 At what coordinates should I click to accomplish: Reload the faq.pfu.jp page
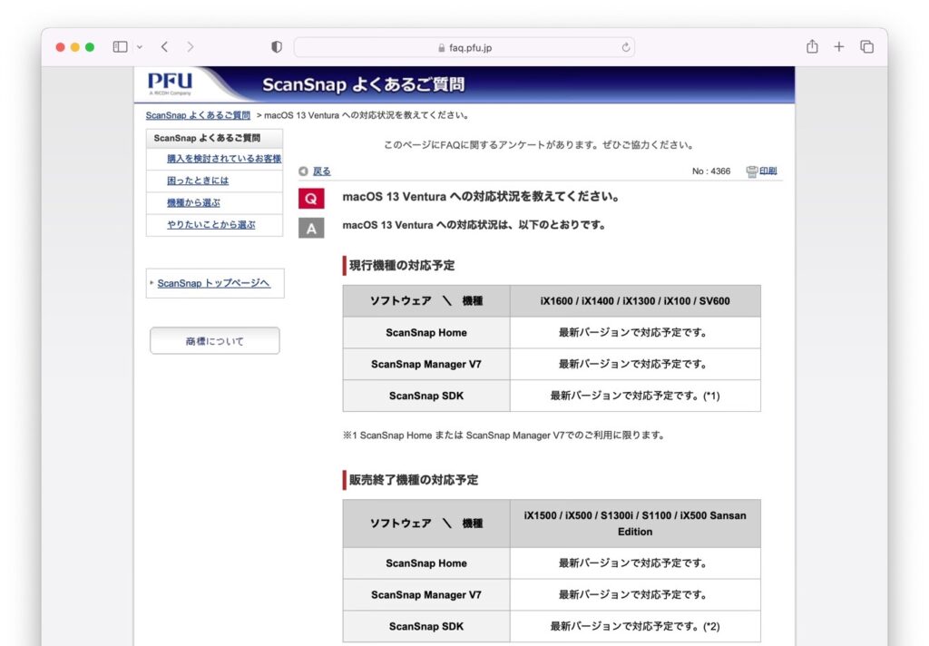627,46
